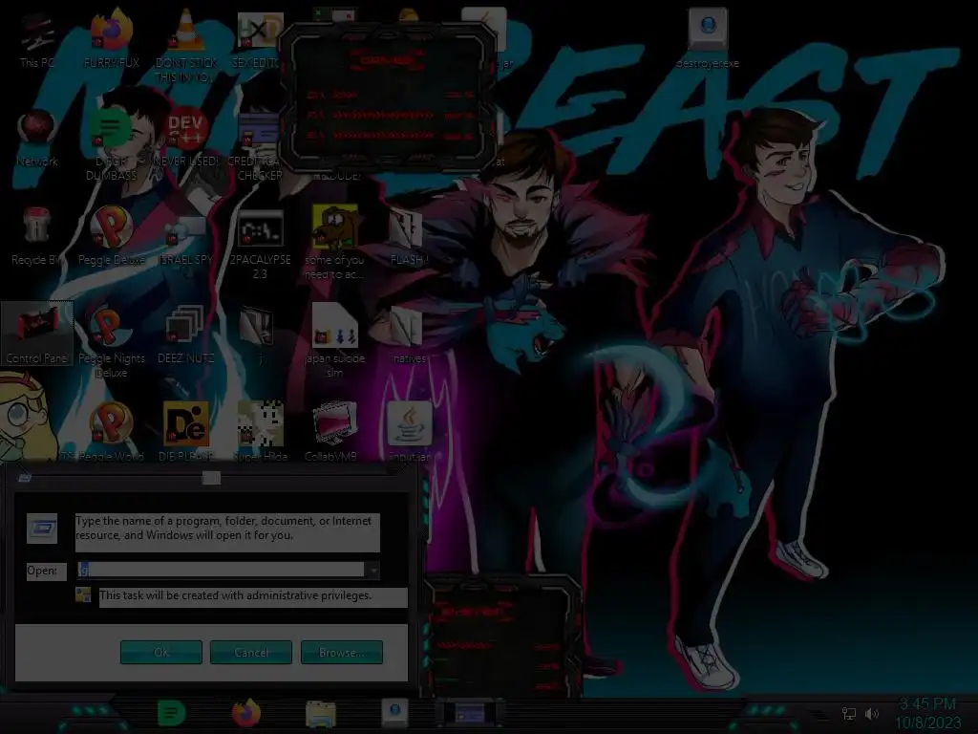Select the 'some of you need to ac...' icon
978x734 pixels.
(x=334, y=242)
